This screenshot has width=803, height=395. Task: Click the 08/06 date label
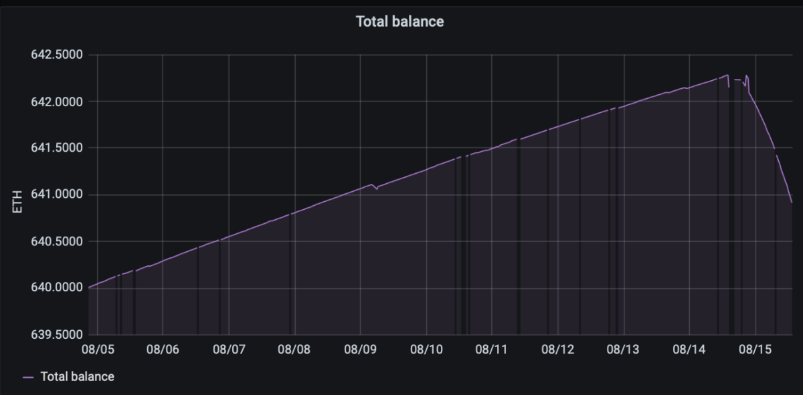163,349
